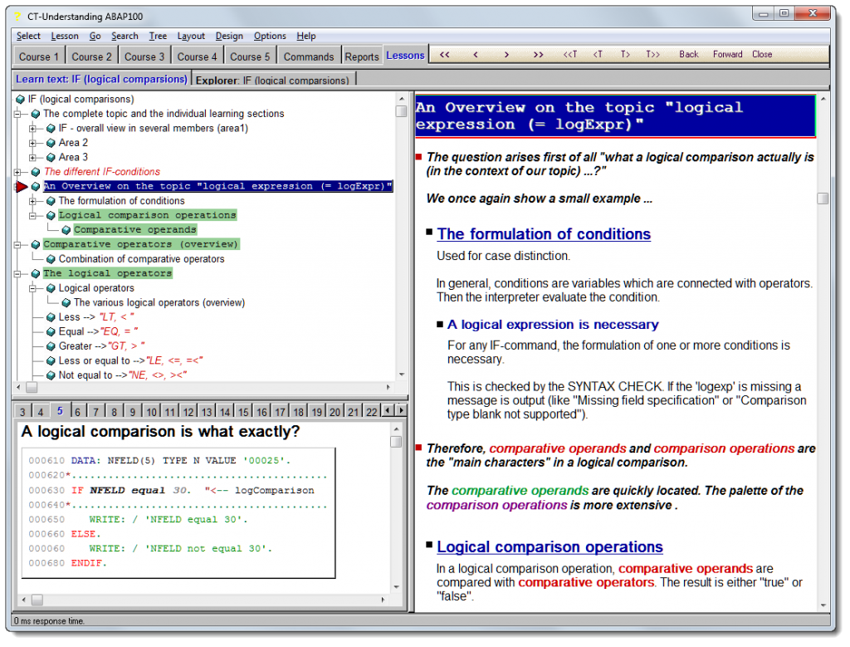The image size is (850, 647).
Task: Collapse The logical operators branch
Action: point(17,273)
